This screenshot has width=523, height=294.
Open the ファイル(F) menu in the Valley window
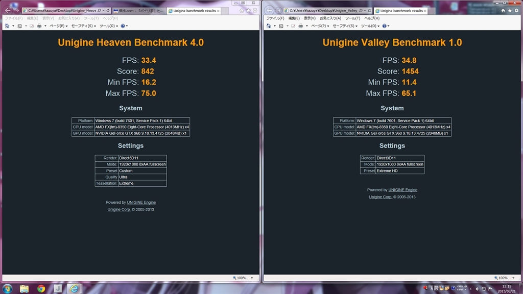pyautogui.click(x=275, y=18)
